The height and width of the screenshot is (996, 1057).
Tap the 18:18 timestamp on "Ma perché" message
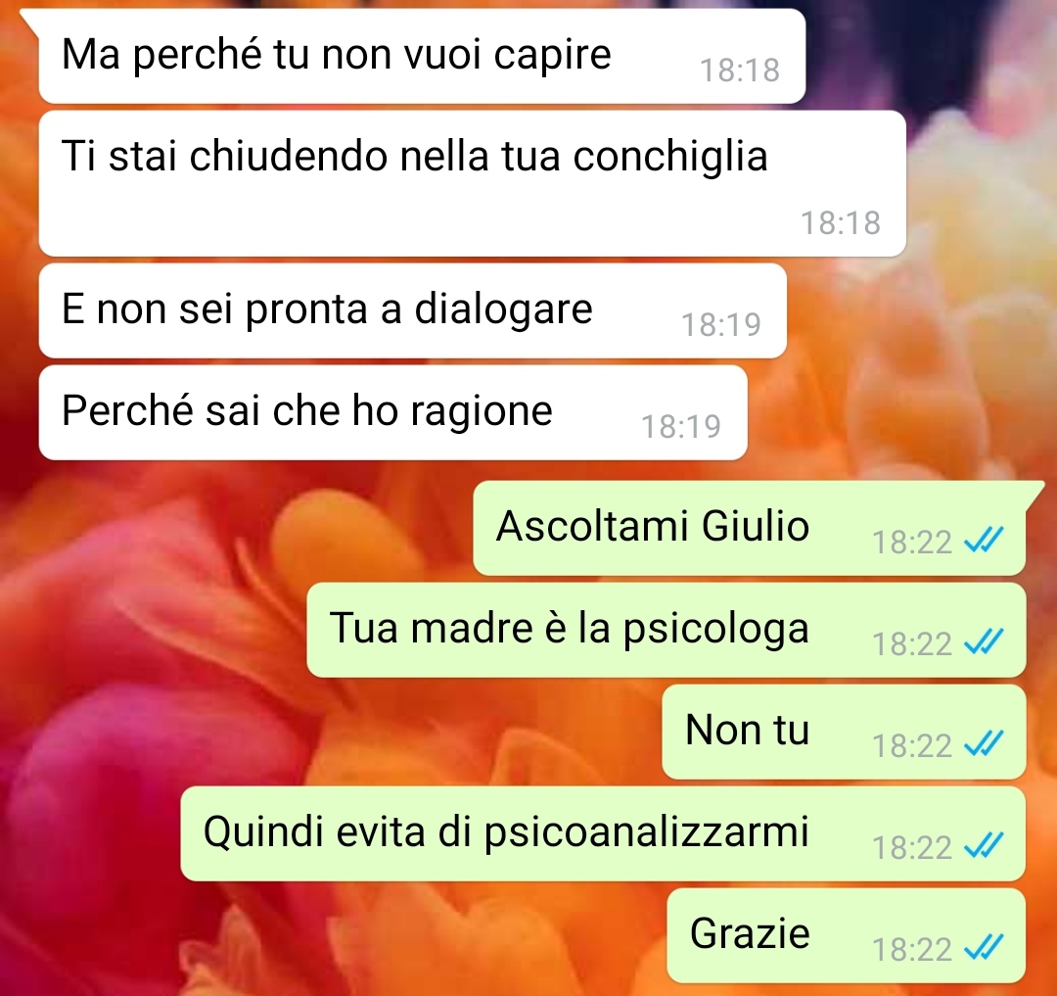coord(740,71)
